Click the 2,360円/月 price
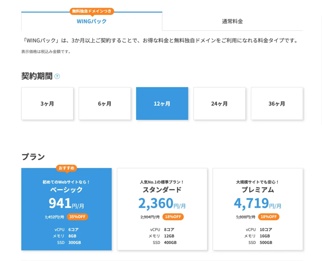This screenshot has width=322, height=261. pyautogui.click(x=162, y=204)
